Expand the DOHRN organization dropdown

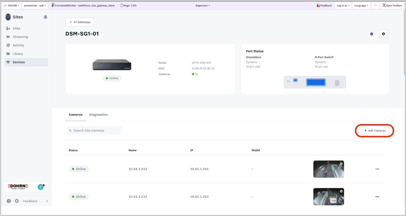(12, 5)
